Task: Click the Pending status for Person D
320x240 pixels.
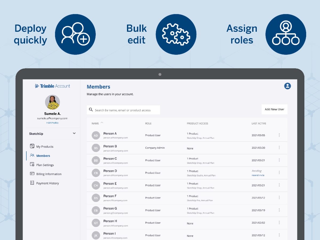Action: click(257, 171)
